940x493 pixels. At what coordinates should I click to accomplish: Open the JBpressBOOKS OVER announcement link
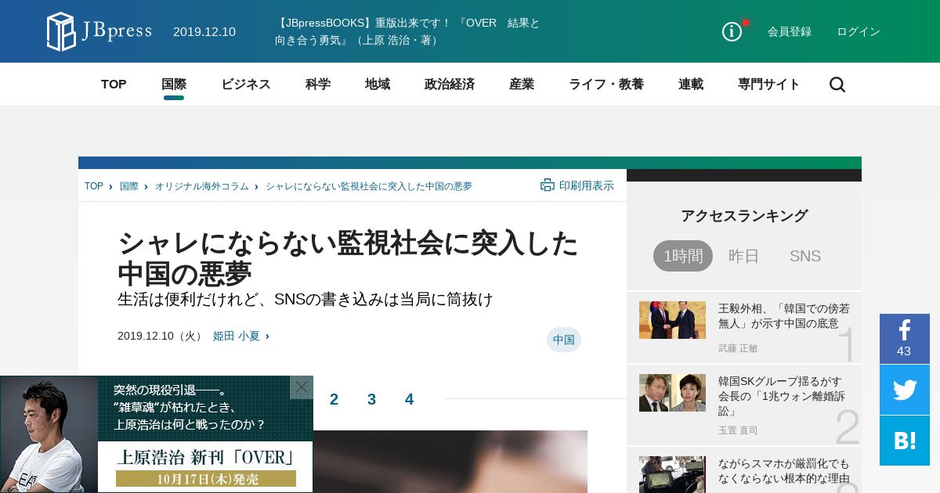point(407,31)
